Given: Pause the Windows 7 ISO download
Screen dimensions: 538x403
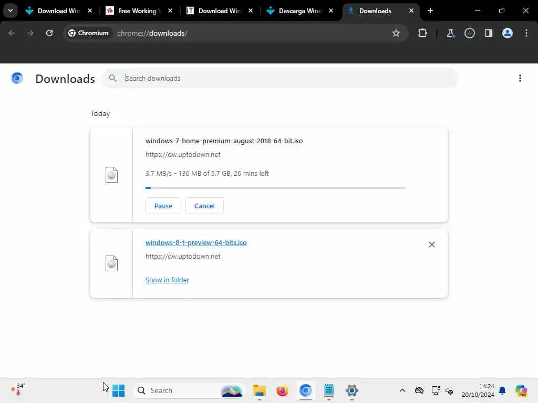Looking at the screenshot, I should click(x=163, y=206).
